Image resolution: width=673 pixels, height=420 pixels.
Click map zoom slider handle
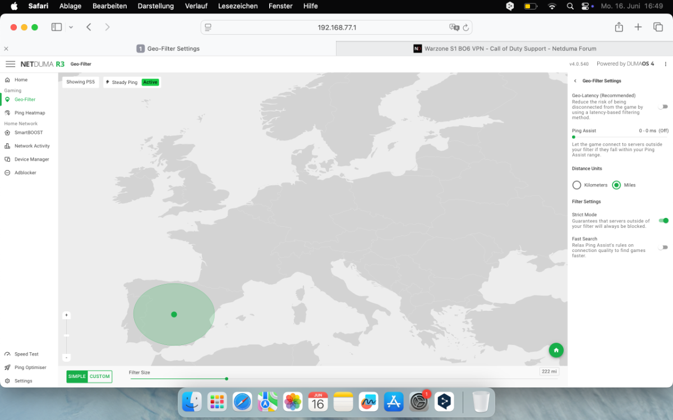coord(67,335)
